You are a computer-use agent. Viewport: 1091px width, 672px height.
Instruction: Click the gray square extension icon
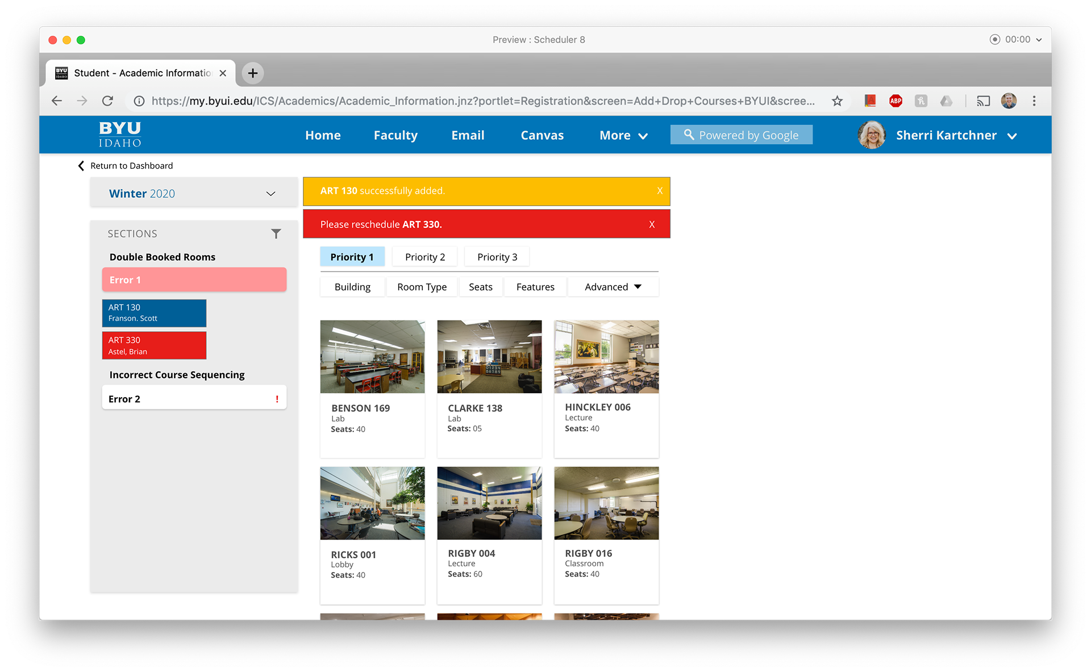(921, 101)
